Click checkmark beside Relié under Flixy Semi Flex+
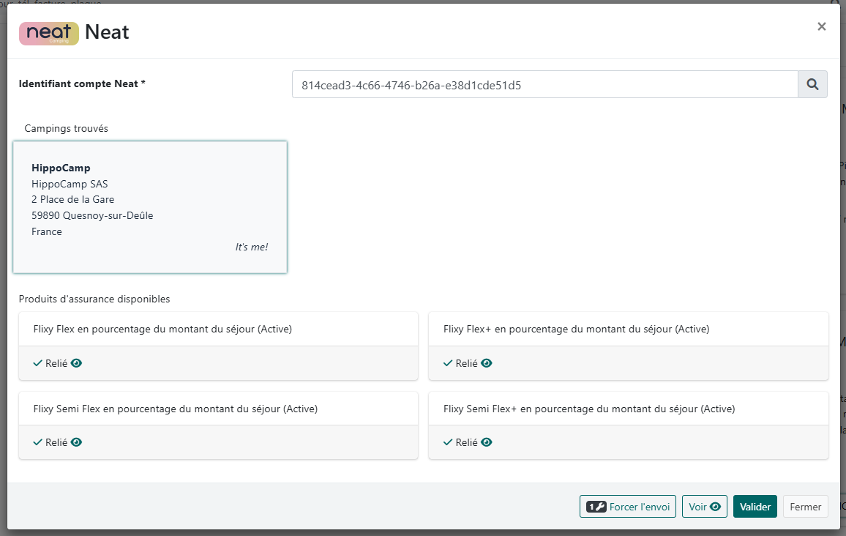Screen dimensions: 846x536 [x=448, y=442]
